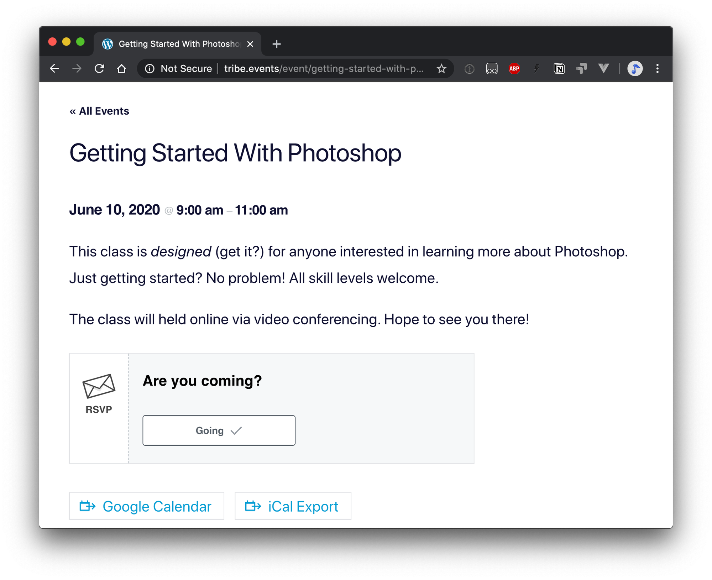Open the Chrome three-dot menu
Viewport: 712px width, 580px height.
657,68
